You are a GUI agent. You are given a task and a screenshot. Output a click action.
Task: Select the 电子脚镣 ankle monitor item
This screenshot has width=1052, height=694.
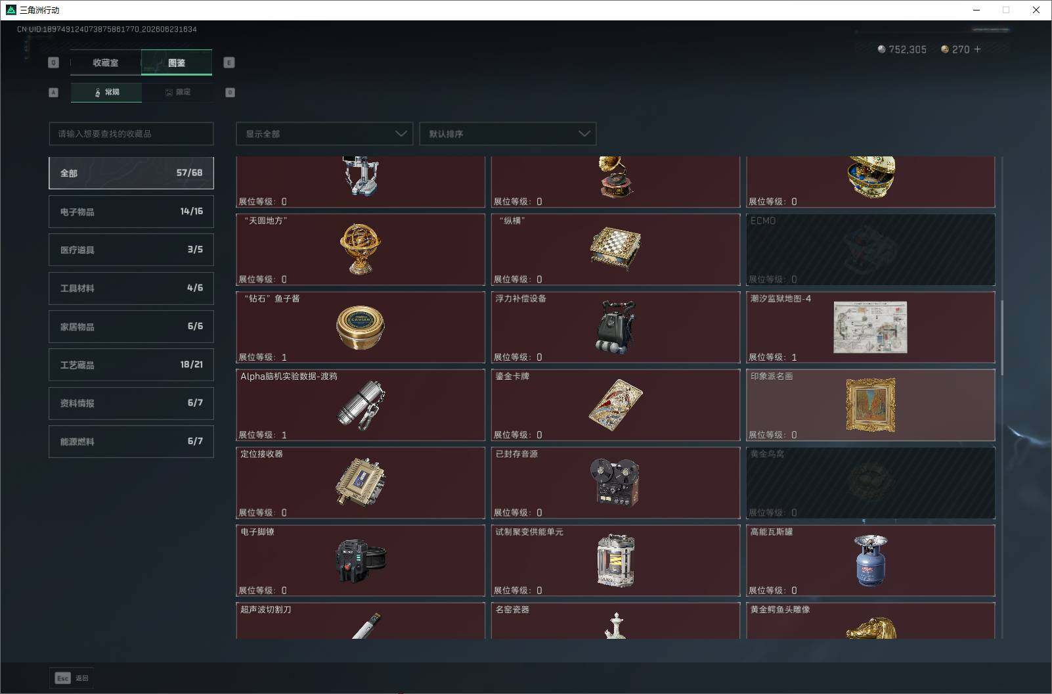(361, 561)
